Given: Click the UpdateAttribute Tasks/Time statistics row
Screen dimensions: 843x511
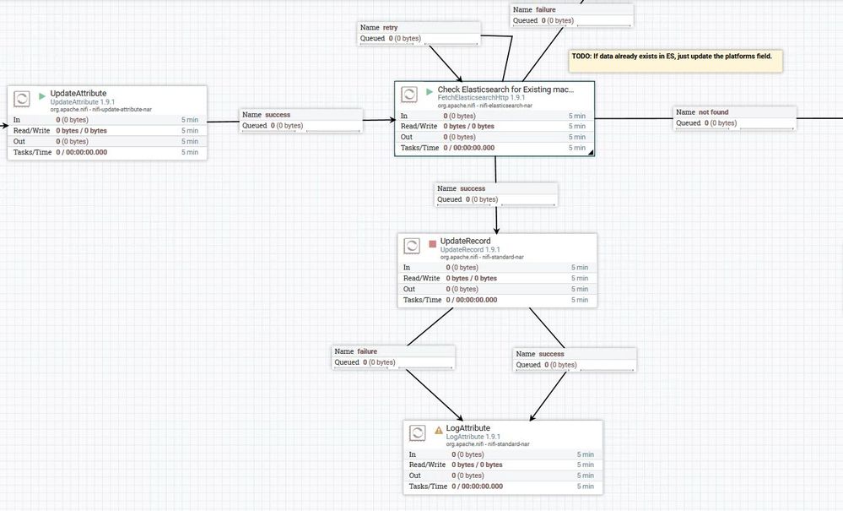Looking at the screenshot, I should [x=107, y=152].
